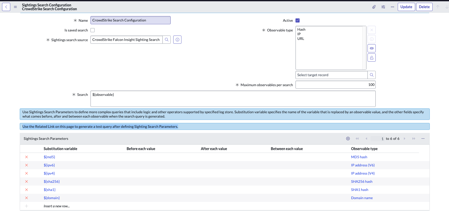Delete the ${ipv4} row
449x216 pixels.
click(26, 173)
